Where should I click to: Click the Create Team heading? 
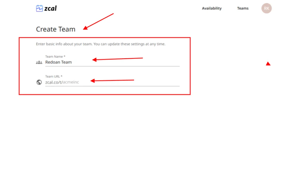click(x=56, y=29)
